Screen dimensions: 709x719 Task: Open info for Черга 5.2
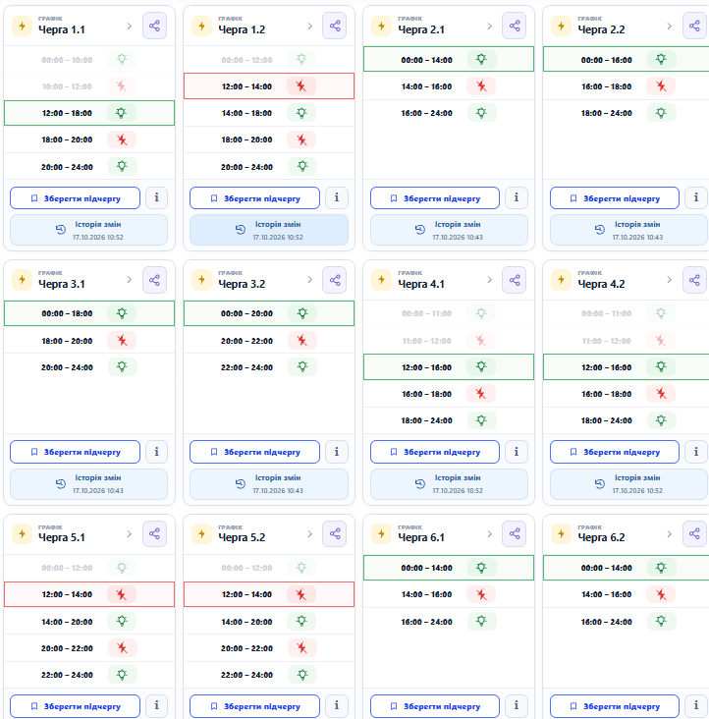337,705
